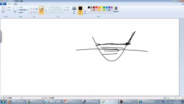The width and height of the screenshot is (184, 104).
Task: Pick the purple color swatch
Action: (x=112, y=8)
